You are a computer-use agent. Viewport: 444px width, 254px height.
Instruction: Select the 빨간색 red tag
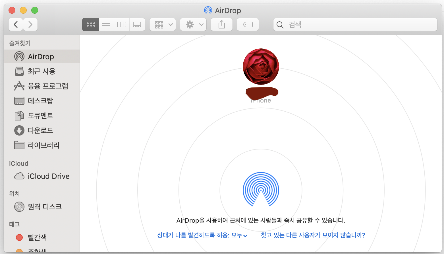pos(42,237)
